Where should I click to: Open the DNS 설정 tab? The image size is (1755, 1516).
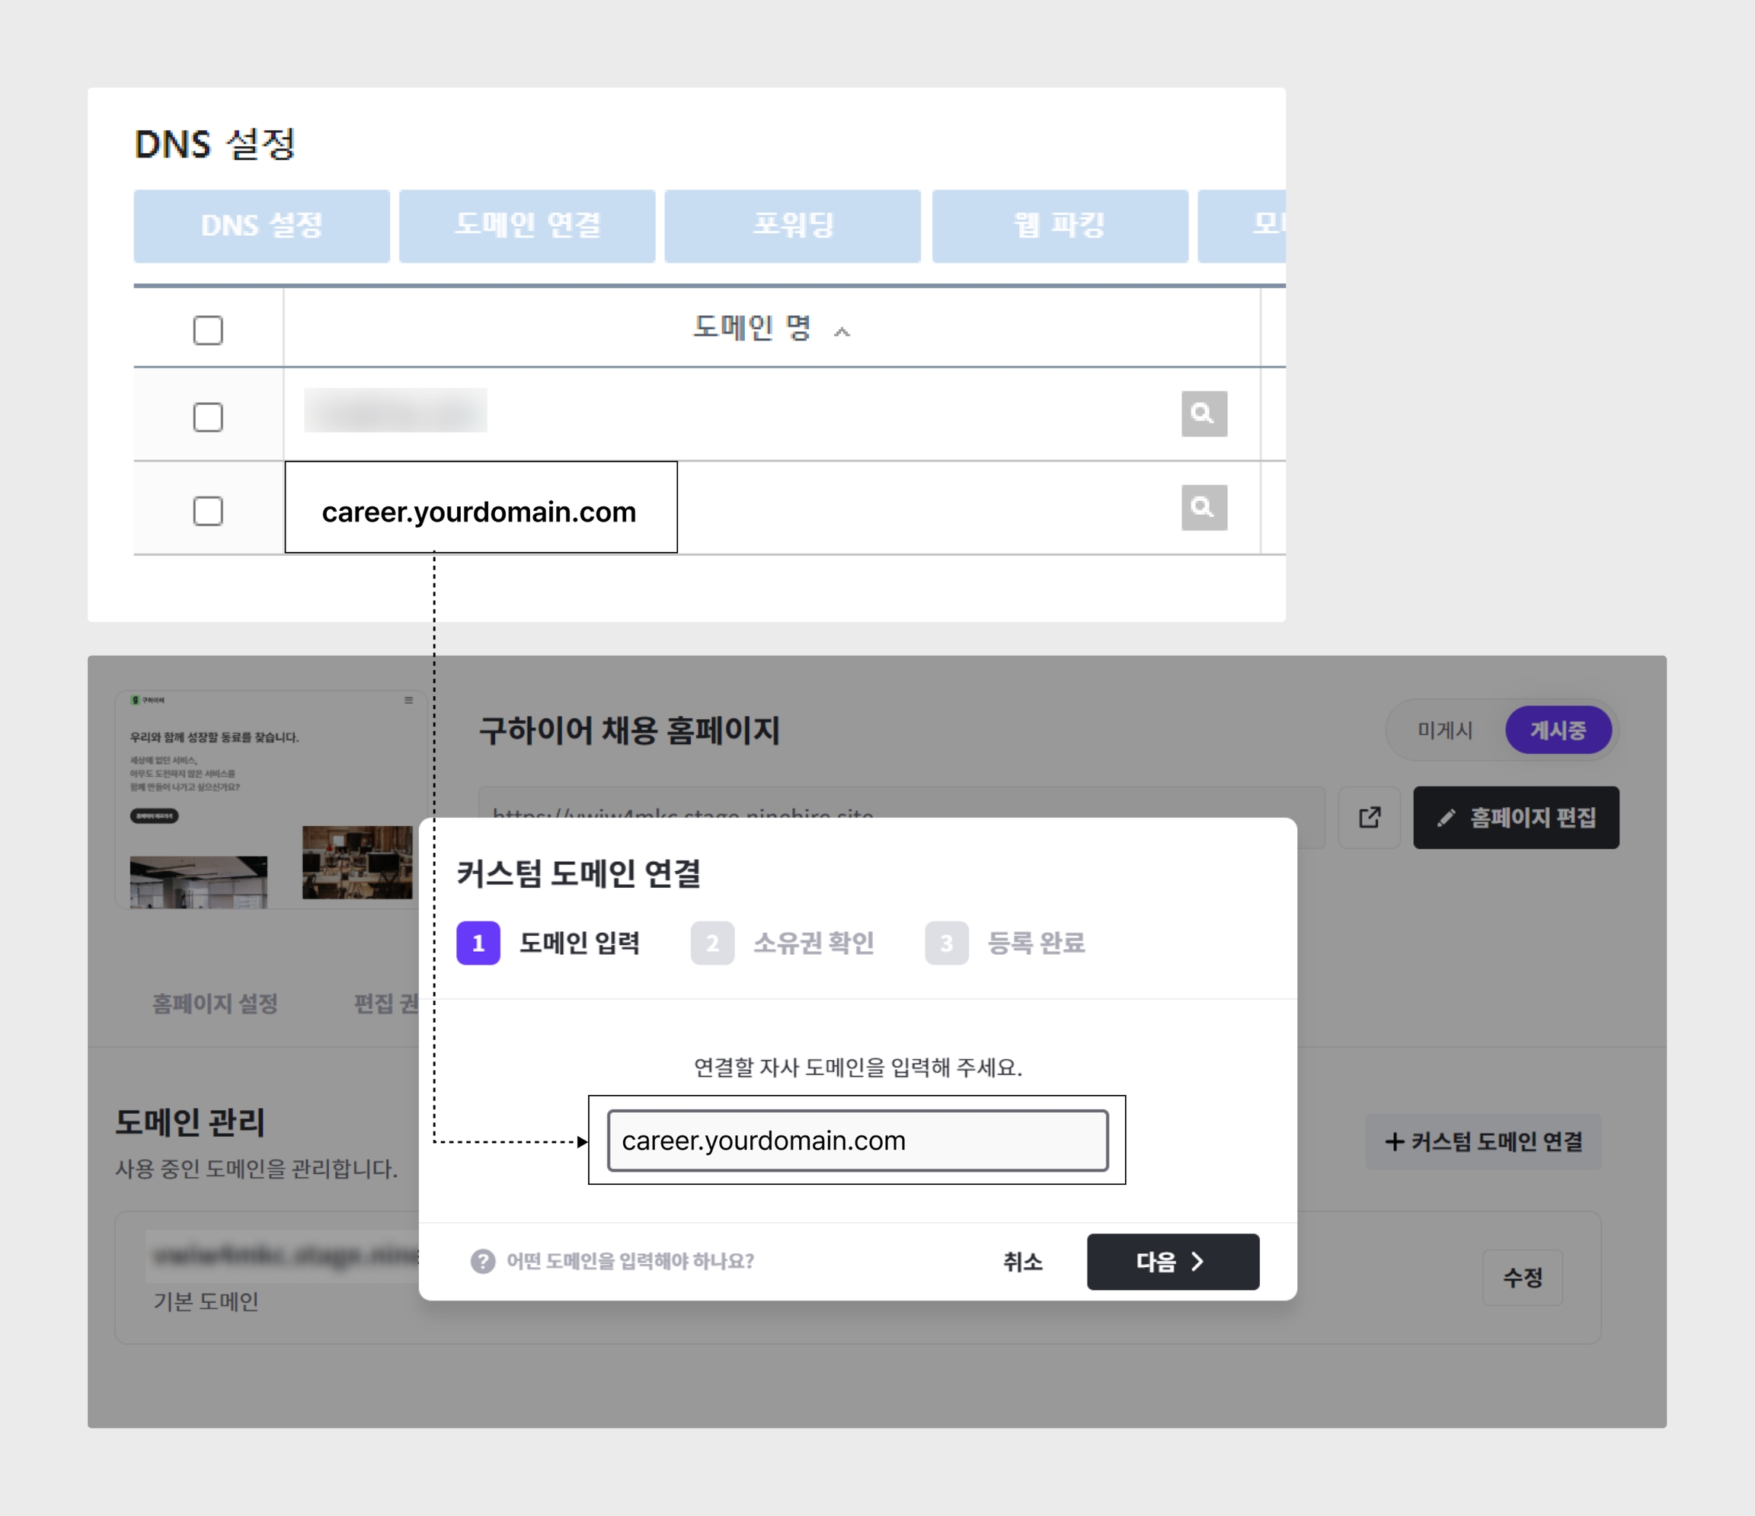point(262,225)
